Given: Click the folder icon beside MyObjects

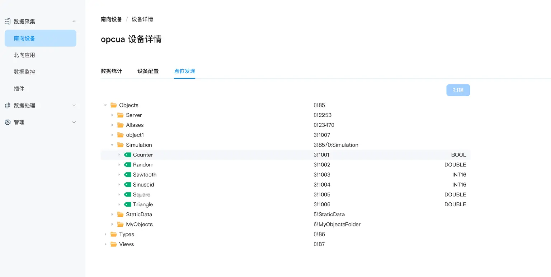Looking at the screenshot, I should pos(120,224).
